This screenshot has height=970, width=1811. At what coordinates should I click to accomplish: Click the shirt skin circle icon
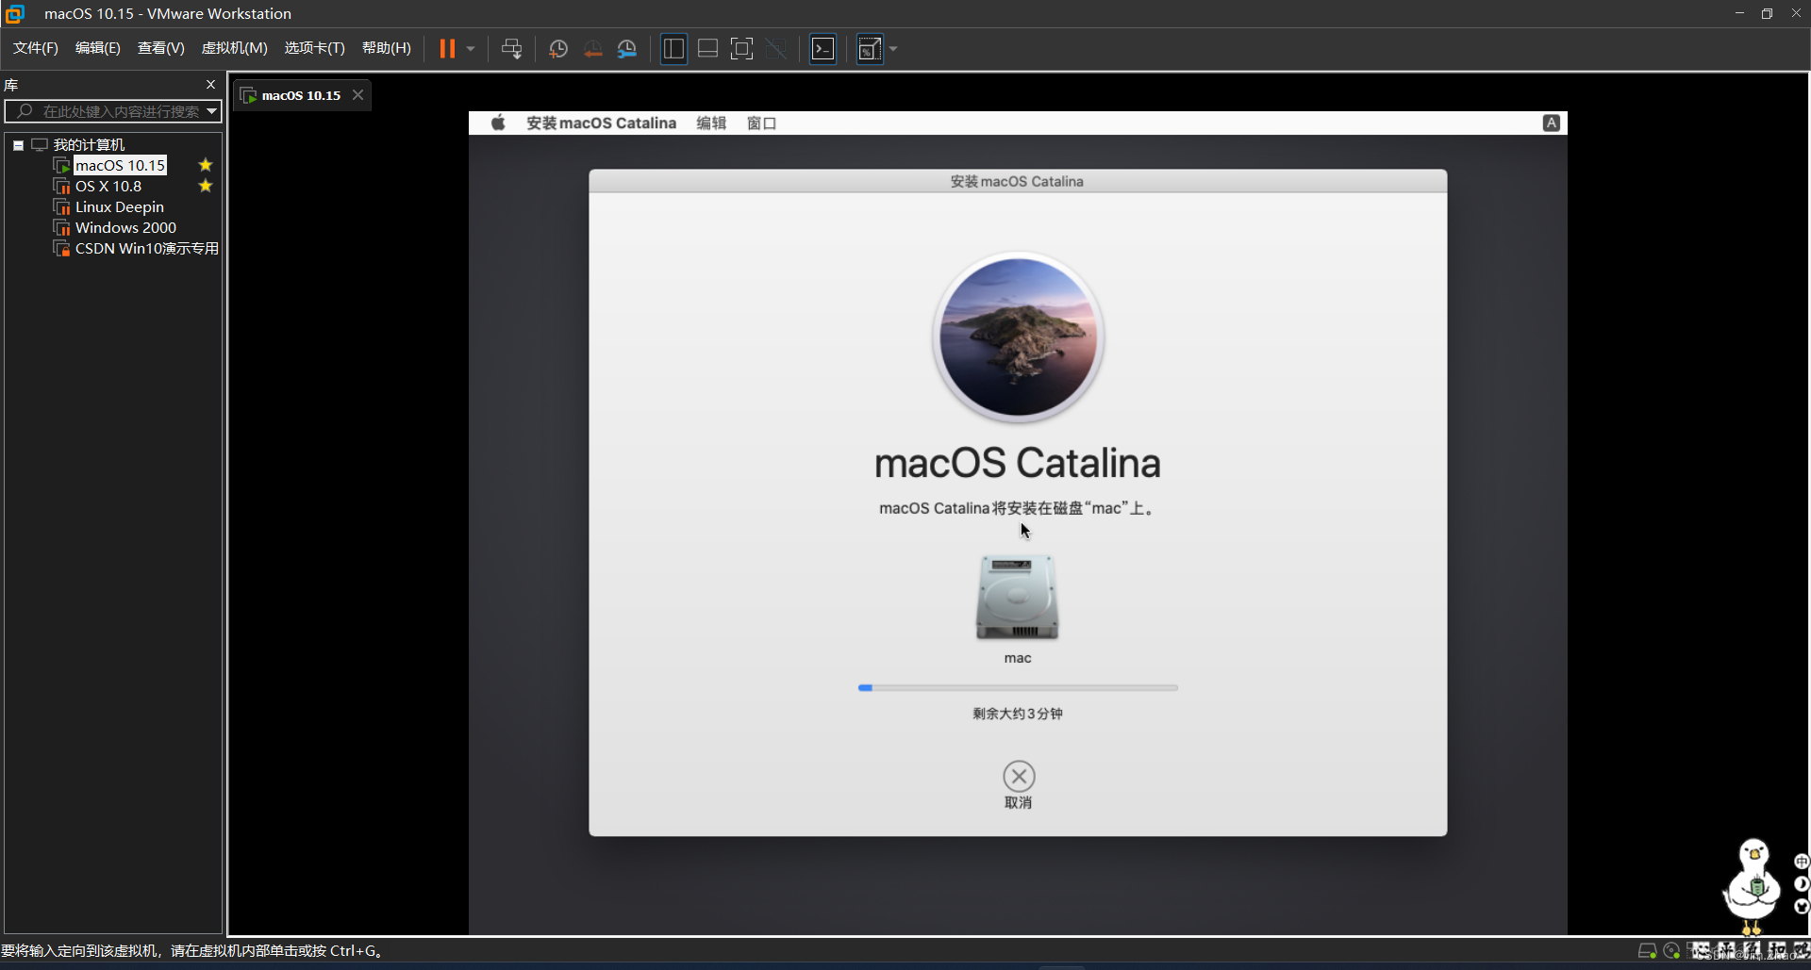(x=1802, y=907)
